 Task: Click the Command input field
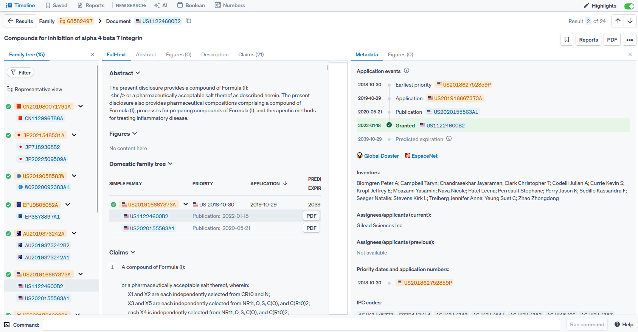(301, 324)
